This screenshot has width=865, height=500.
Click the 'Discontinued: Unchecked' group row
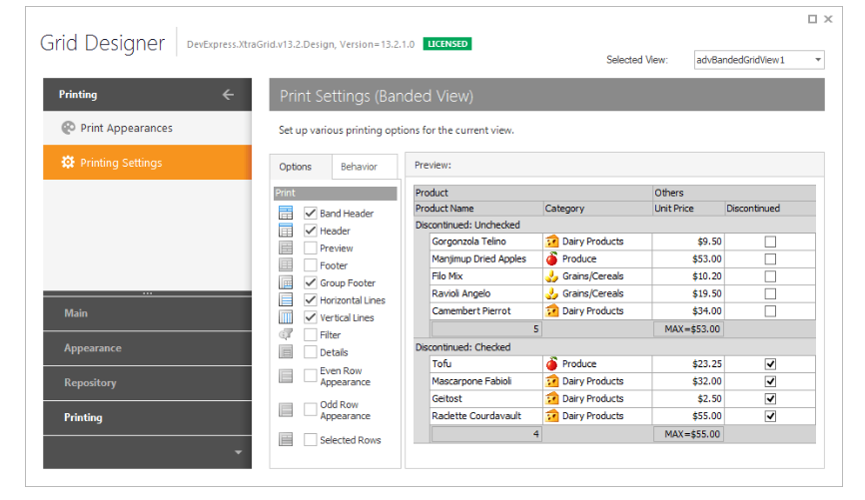(x=614, y=225)
